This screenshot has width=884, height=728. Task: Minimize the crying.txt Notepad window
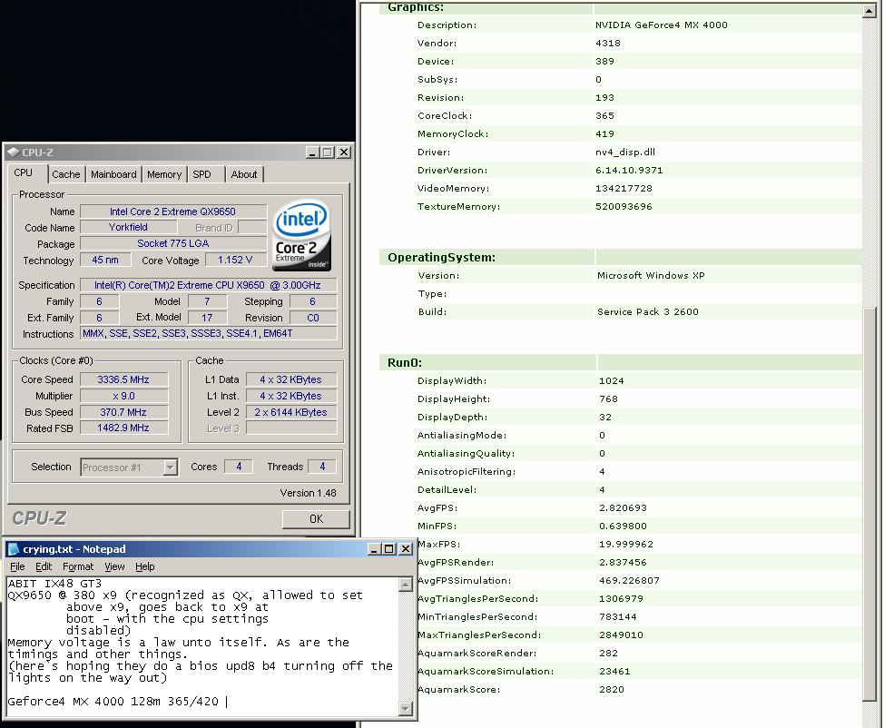tap(374, 548)
